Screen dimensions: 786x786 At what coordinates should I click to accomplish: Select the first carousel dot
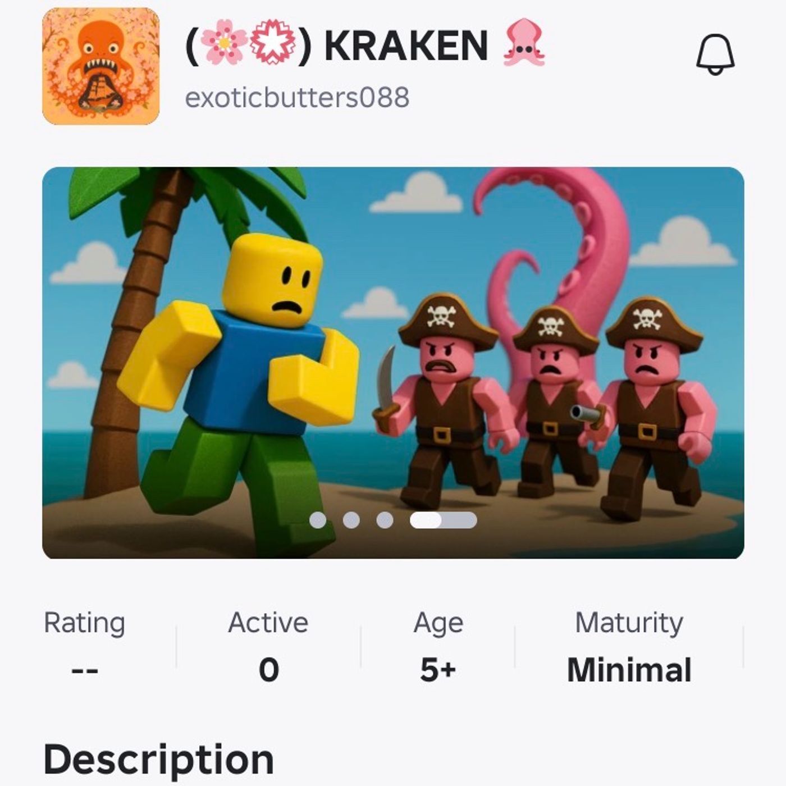pos(318,520)
